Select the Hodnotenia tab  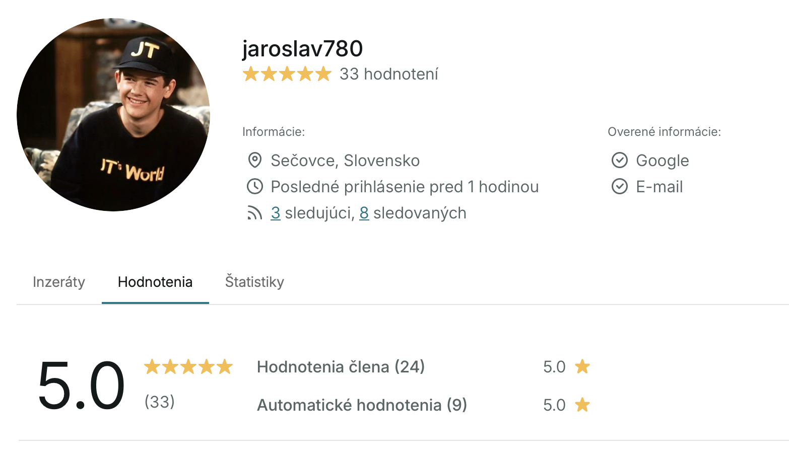[x=155, y=282]
